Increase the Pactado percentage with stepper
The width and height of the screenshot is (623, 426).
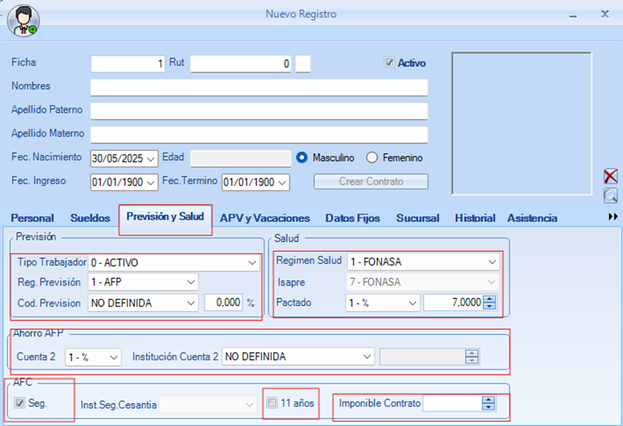pos(489,300)
